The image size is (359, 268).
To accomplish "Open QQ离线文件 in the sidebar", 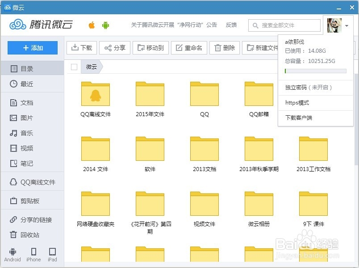I will (x=32, y=182).
